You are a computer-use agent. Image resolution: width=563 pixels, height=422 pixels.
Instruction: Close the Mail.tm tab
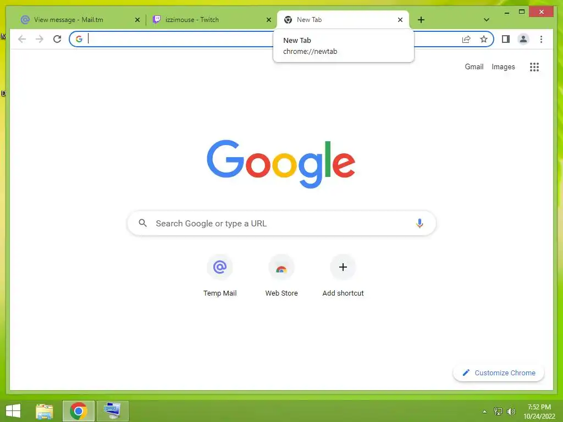click(x=137, y=20)
